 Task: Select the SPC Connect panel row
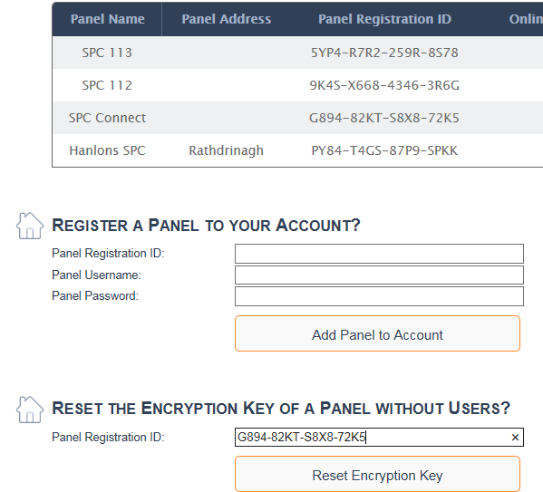click(x=297, y=118)
